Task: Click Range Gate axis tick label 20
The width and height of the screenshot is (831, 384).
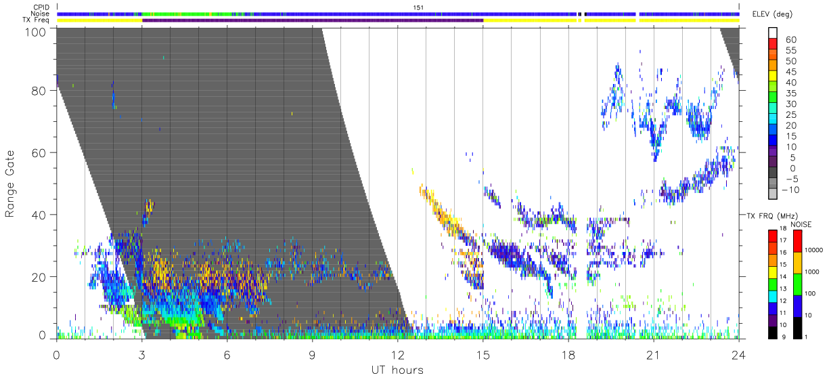Action: (39, 277)
